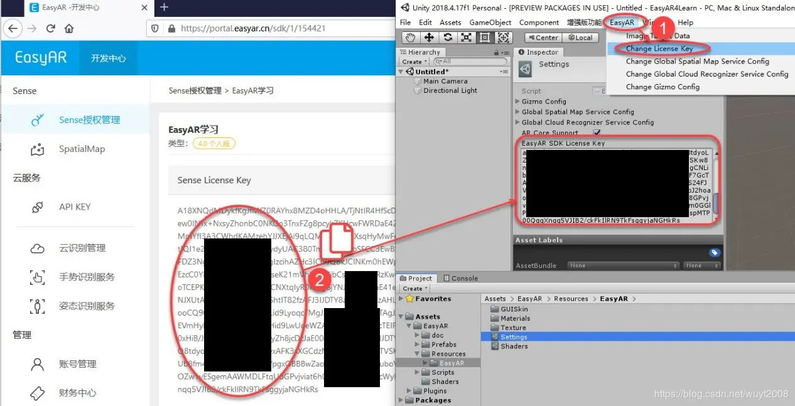Select the Scale tool in Unity toolbar
Screen dimensions: 795x406
click(x=466, y=38)
